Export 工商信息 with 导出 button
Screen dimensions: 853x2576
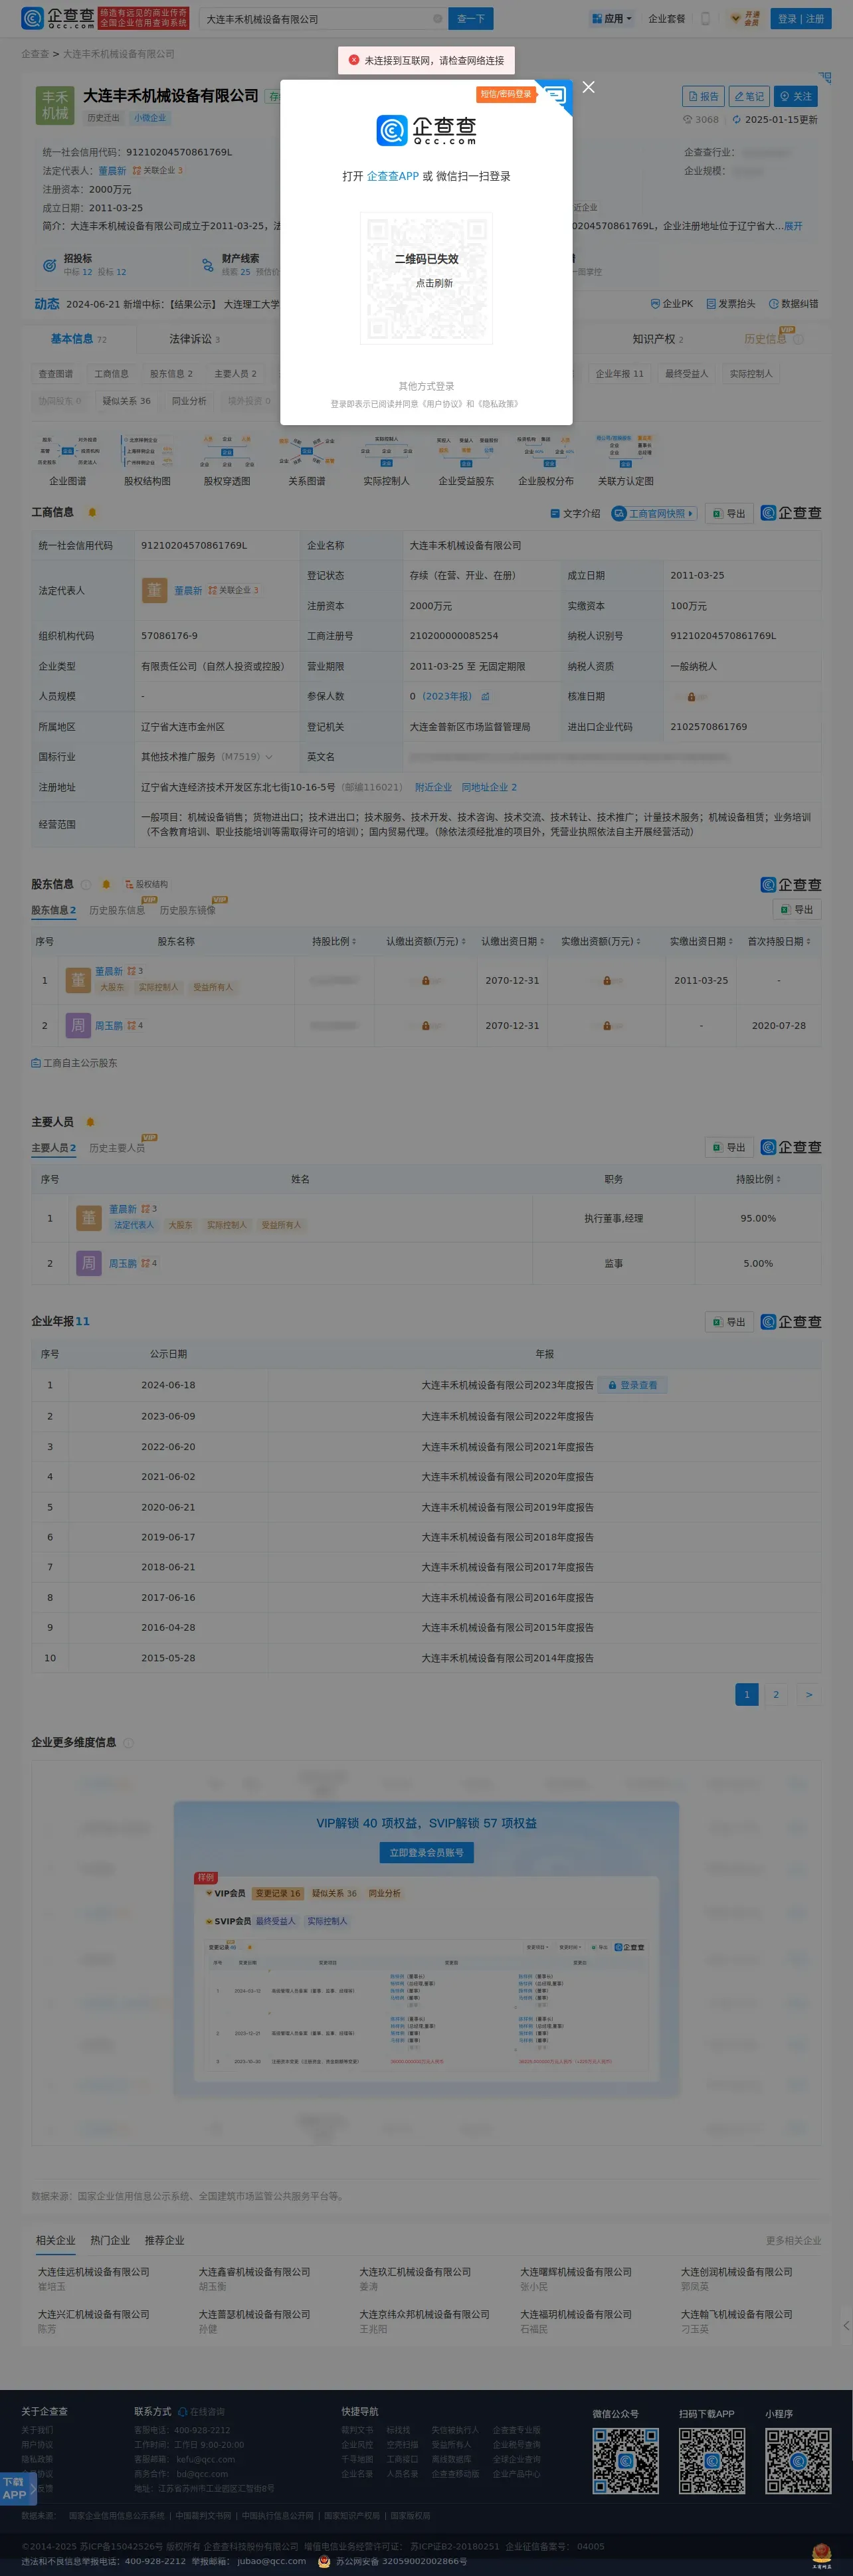729,513
